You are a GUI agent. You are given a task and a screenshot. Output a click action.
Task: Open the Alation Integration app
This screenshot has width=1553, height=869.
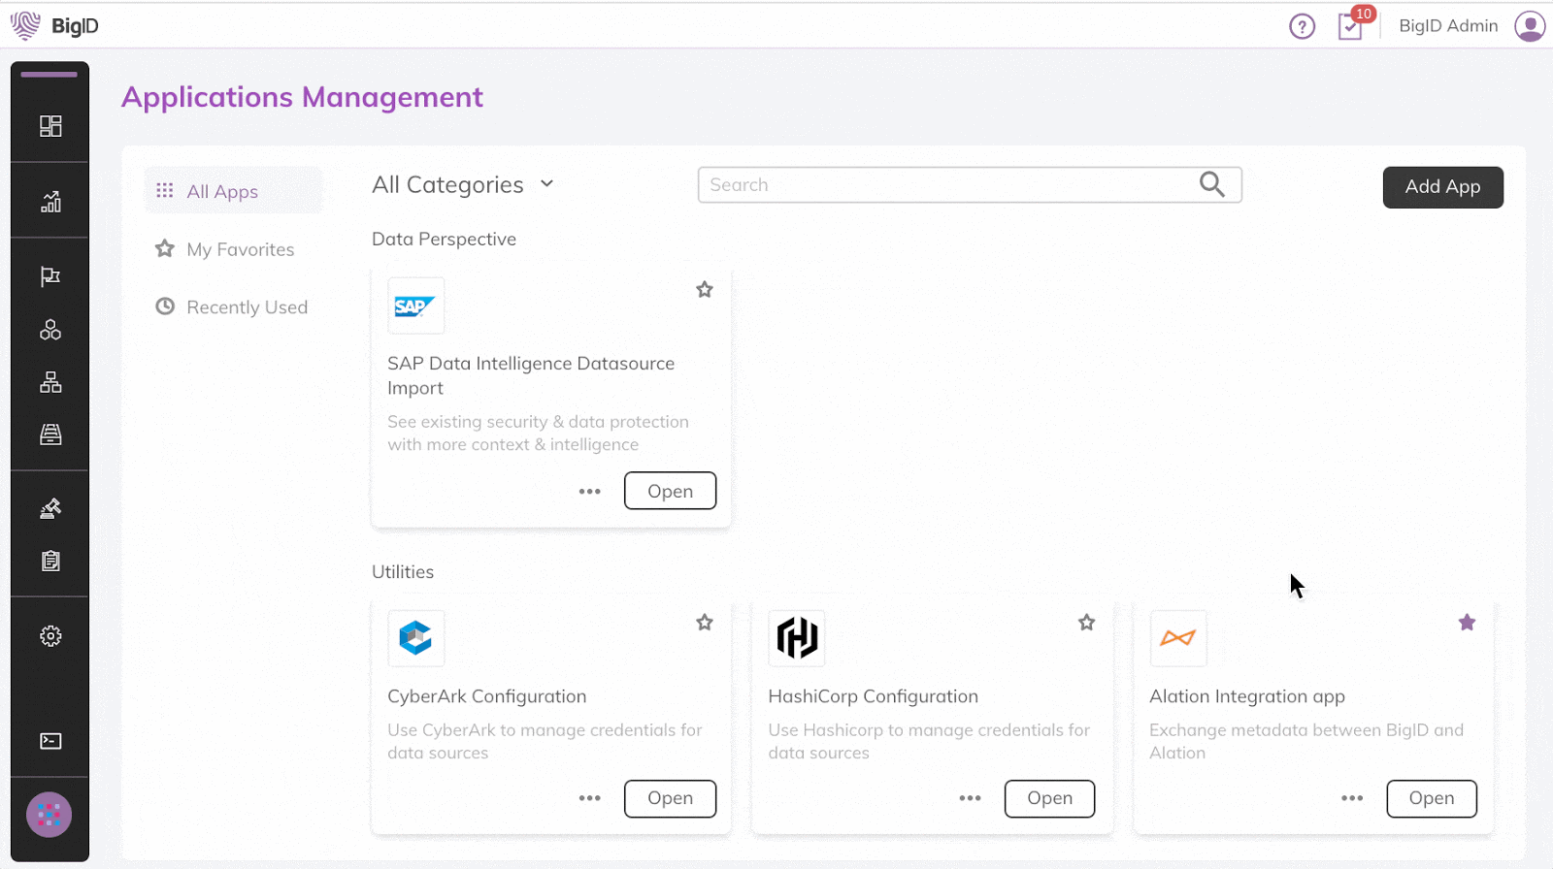[1431, 798]
